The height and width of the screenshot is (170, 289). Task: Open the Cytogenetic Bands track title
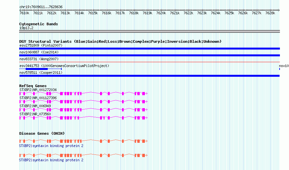point(39,24)
